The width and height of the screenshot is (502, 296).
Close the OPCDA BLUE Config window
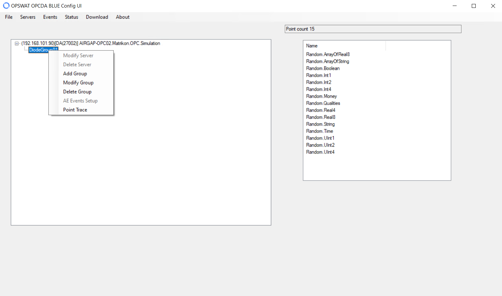point(493,6)
